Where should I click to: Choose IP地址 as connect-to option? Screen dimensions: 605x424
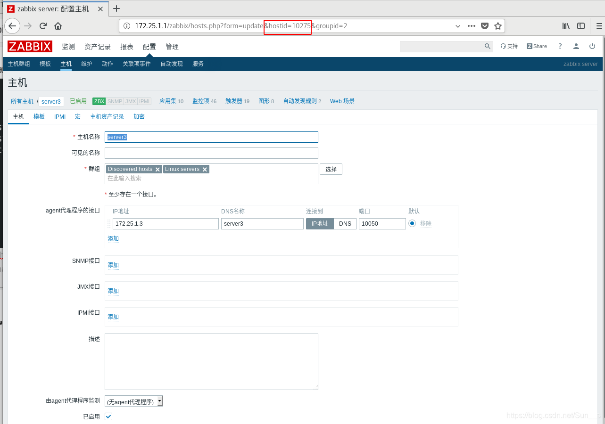tap(320, 224)
